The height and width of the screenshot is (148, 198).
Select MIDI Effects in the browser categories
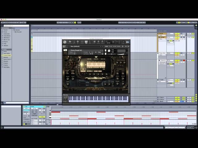7,38
